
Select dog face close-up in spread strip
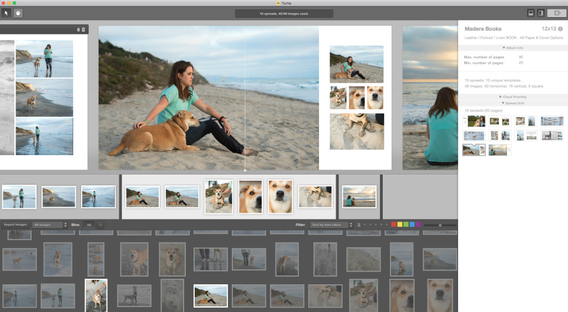[x=280, y=197]
